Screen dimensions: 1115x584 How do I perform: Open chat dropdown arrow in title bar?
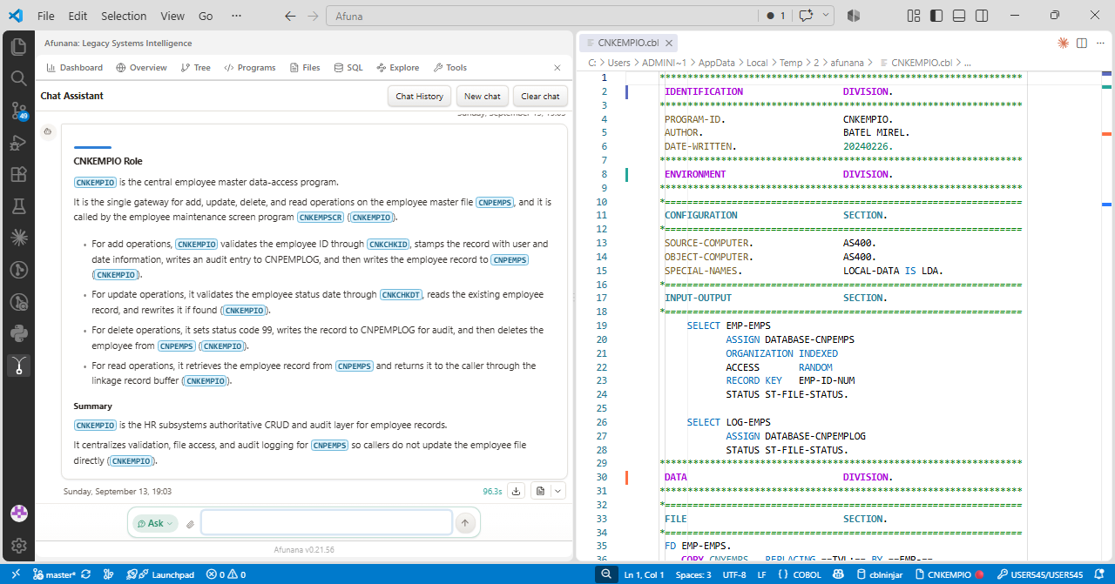[x=826, y=16]
